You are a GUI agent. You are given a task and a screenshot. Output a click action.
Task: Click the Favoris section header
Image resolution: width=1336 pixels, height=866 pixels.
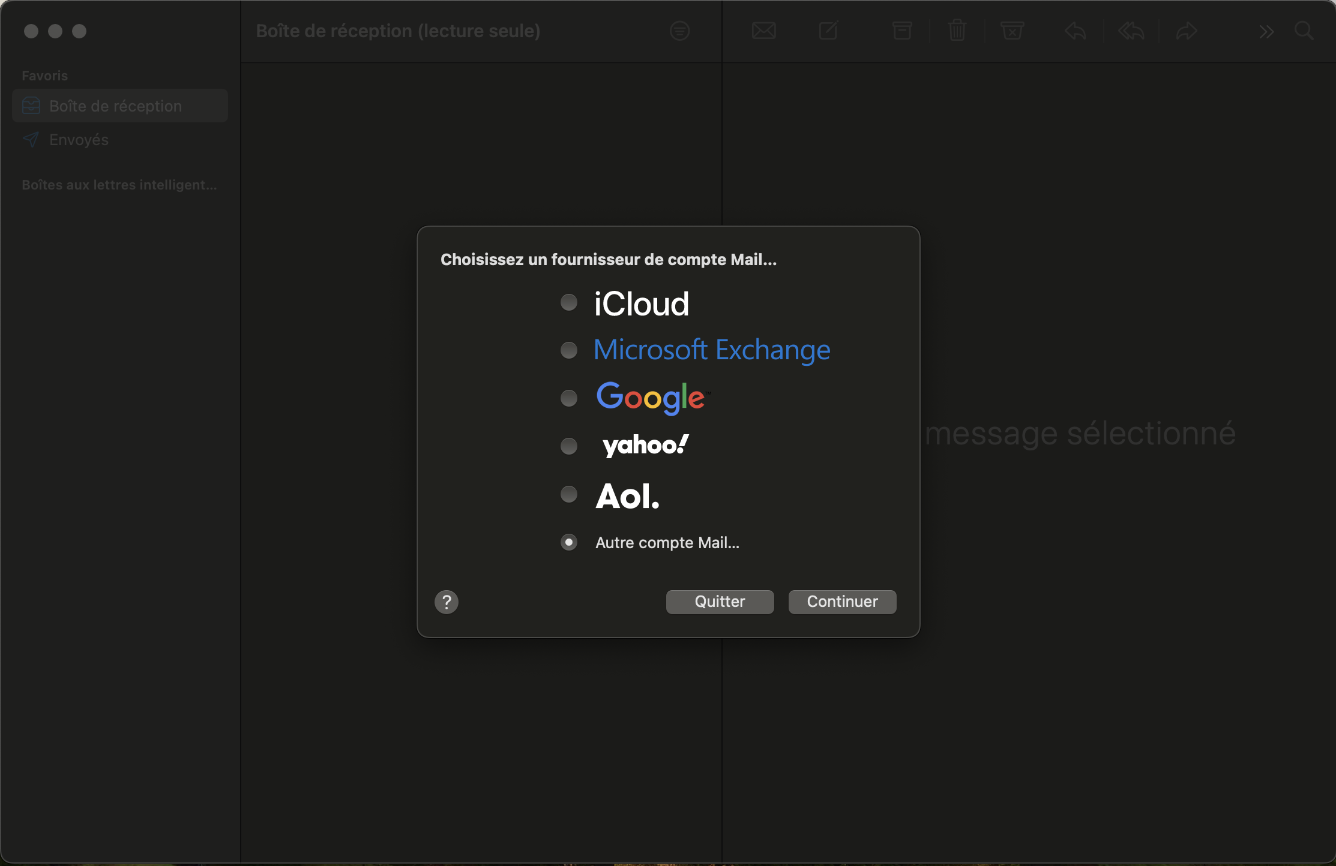(45, 76)
